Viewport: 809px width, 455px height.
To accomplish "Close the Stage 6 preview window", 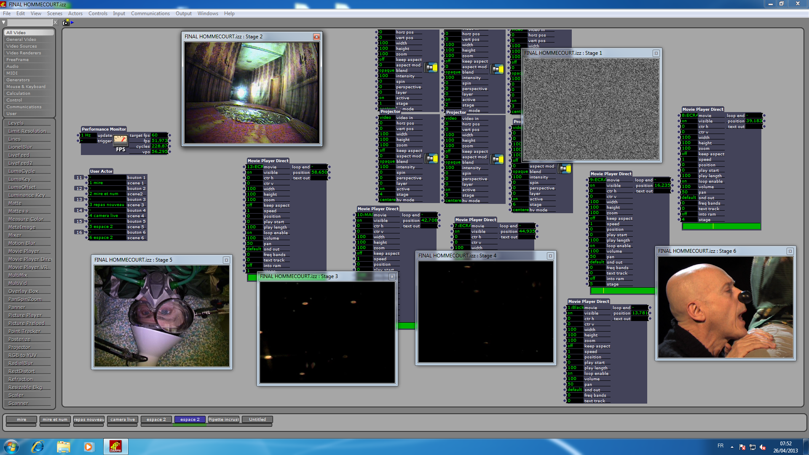I will click(790, 251).
